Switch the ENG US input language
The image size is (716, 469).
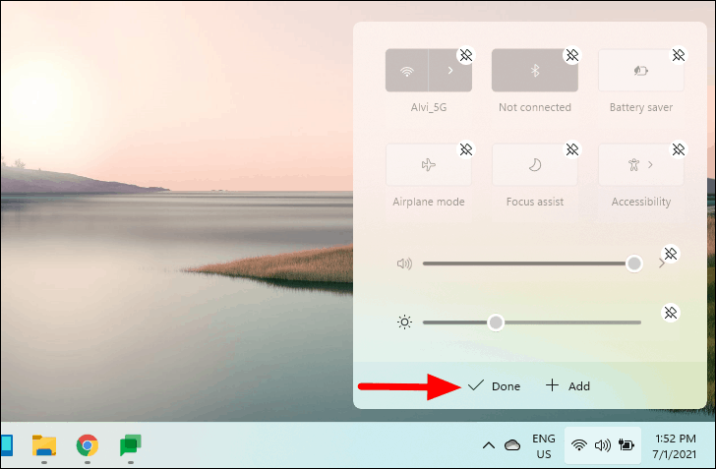pos(543,446)
